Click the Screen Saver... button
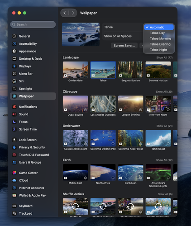Screen dimensions: 191x226 click(x=124, y=46)
